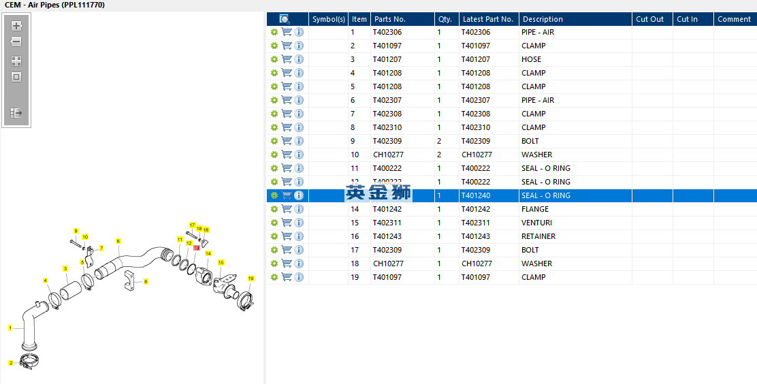This screenshot has width=757, height=384.
Task: Zoom out on the parts diagram
Action: click(16, 42)
